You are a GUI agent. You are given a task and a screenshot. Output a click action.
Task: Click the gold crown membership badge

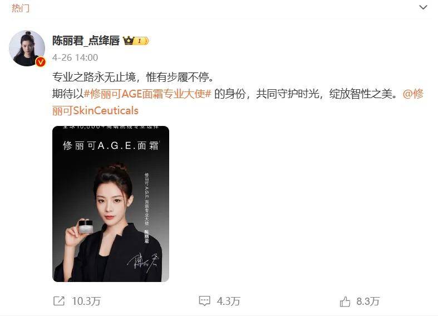click(129, 41)
